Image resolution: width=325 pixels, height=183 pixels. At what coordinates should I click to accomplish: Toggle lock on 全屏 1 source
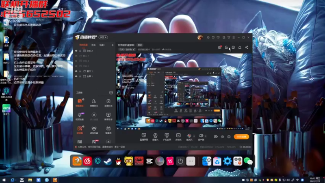(80, 76)
